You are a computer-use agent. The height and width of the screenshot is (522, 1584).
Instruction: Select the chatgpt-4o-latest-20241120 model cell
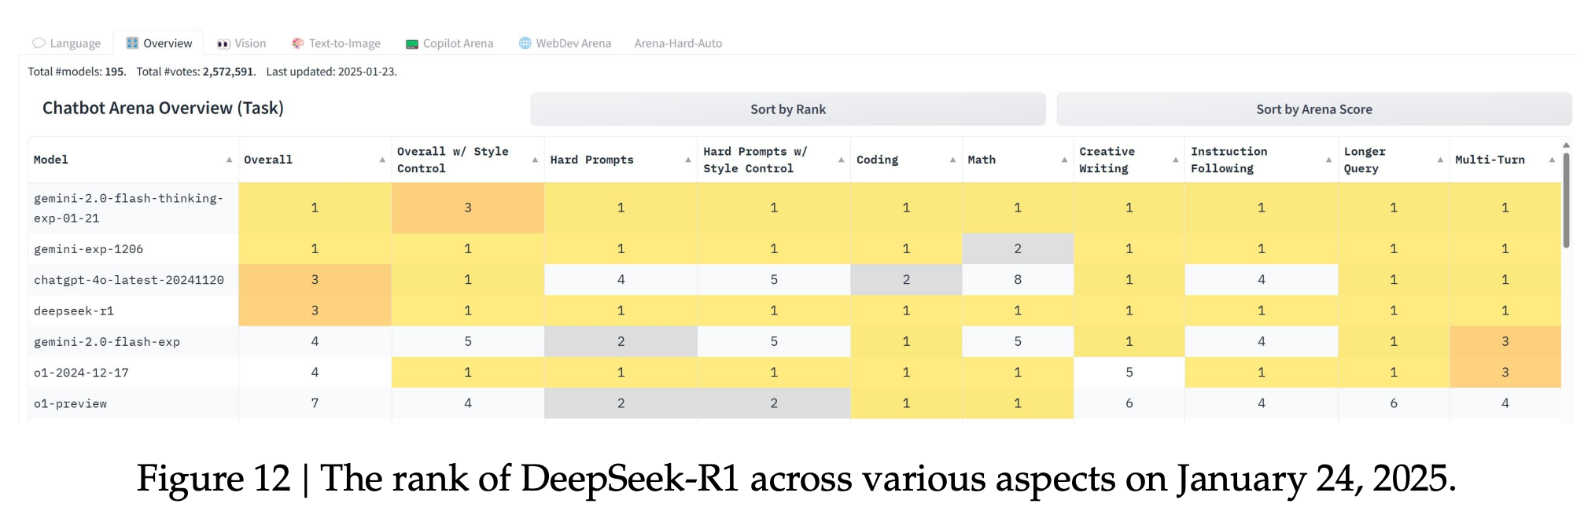[134, 280]
